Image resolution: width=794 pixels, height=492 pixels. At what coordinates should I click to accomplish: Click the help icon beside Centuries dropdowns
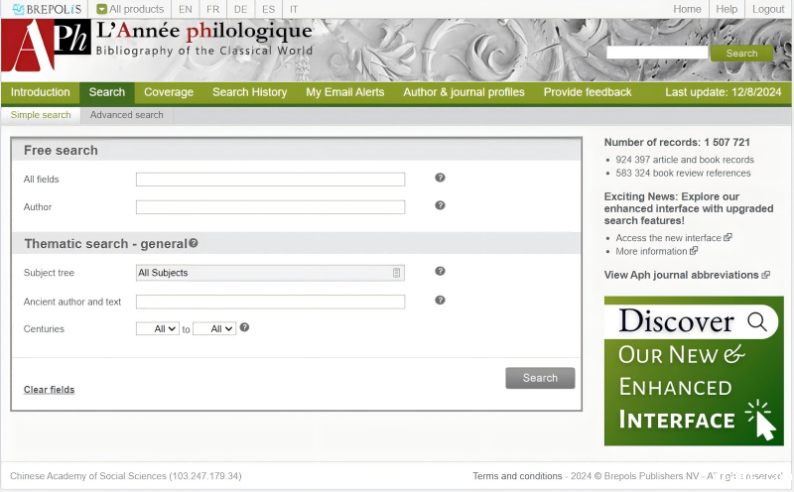coord(244,327)
